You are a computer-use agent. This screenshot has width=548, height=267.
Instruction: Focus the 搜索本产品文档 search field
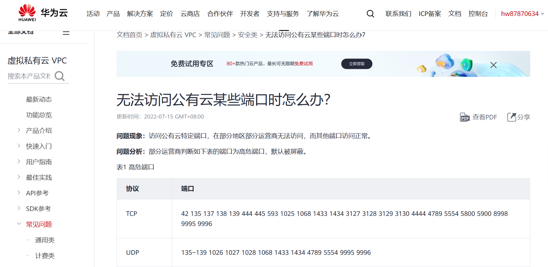coord(29,76)
